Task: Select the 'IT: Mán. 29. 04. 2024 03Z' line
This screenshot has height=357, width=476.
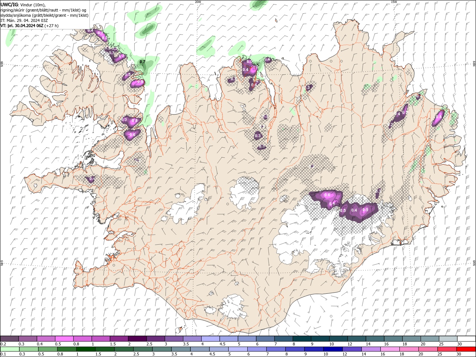Action: [25, 20]
